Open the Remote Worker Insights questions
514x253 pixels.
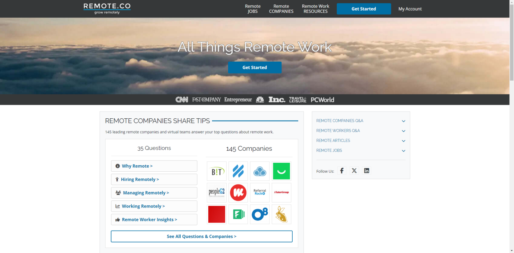[x=154, y=219]
